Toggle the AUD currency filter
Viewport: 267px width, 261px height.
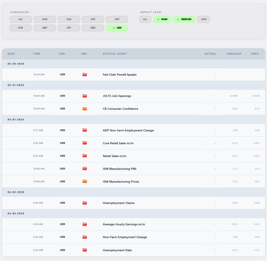[45, 19]
